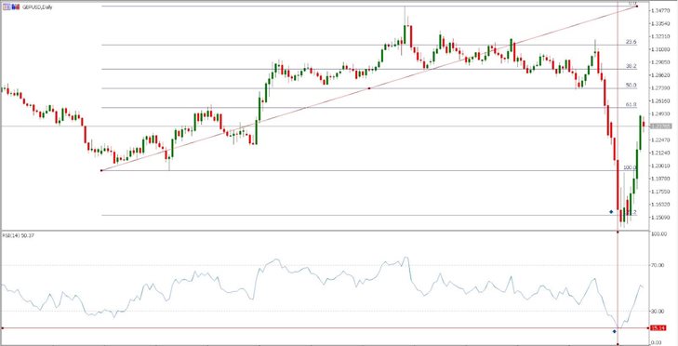This screenshot has width=678, height=346.
Task: Click the trendline's upper end anchor point
Action: tap(637, 7)
